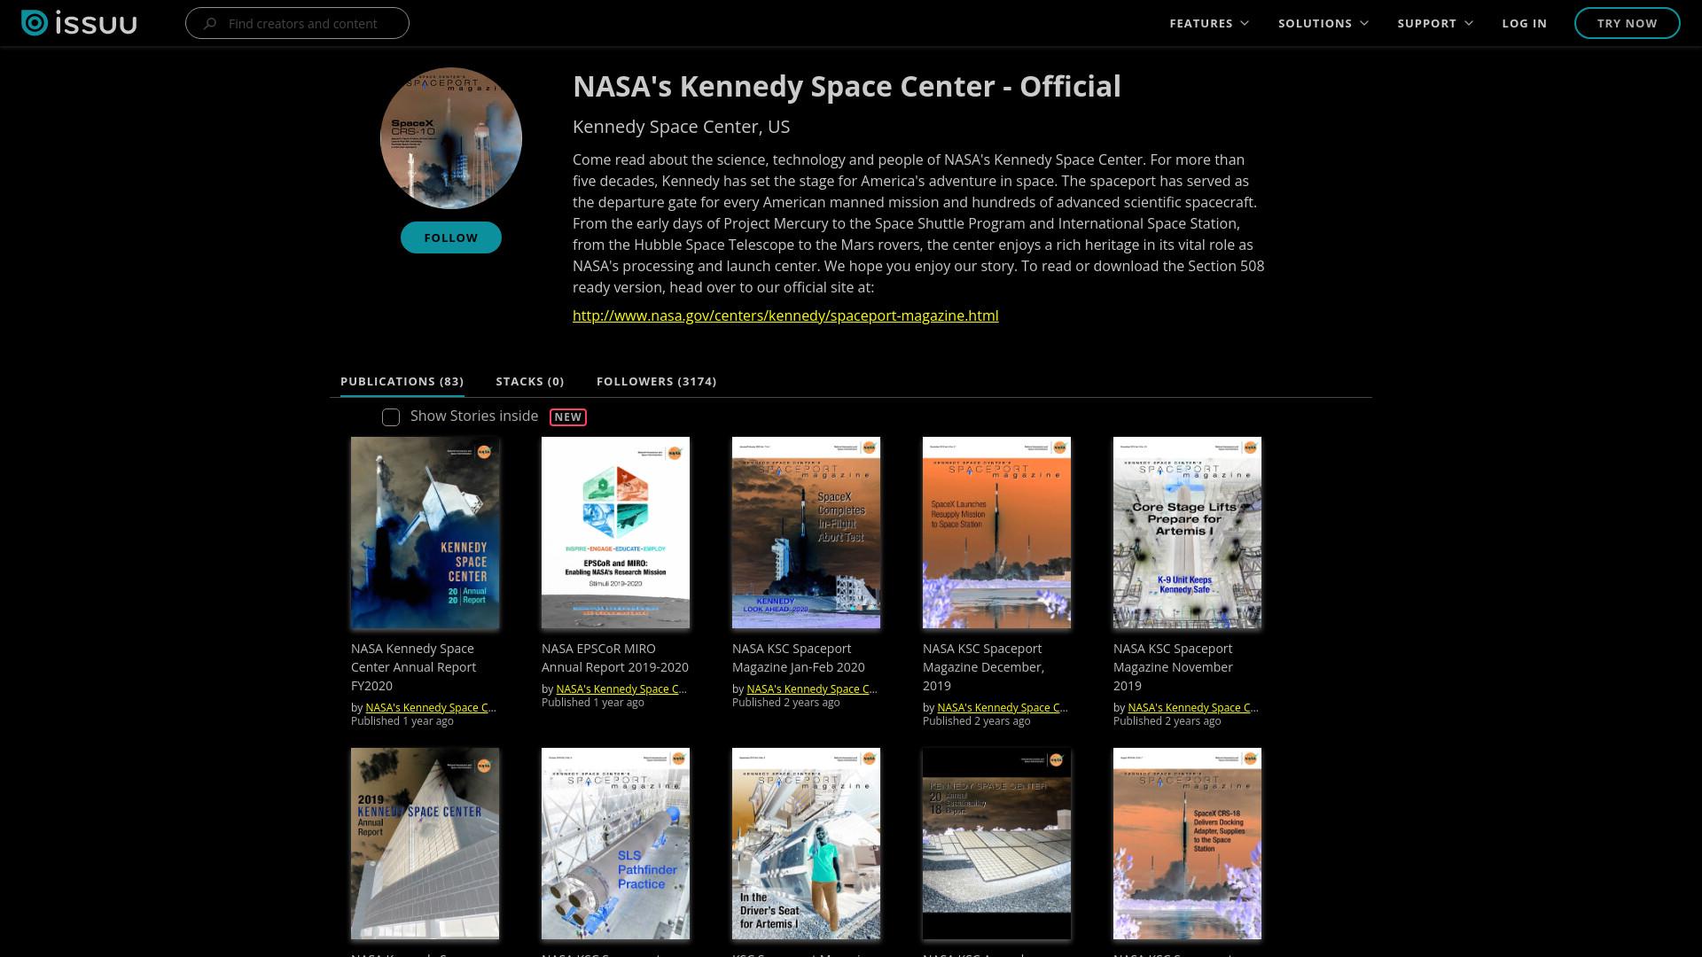Open the SpaceX In-Flight Abort Test cover
Image resolution: width=1702 pixels, height=957 pixels.
click(806, 533)
